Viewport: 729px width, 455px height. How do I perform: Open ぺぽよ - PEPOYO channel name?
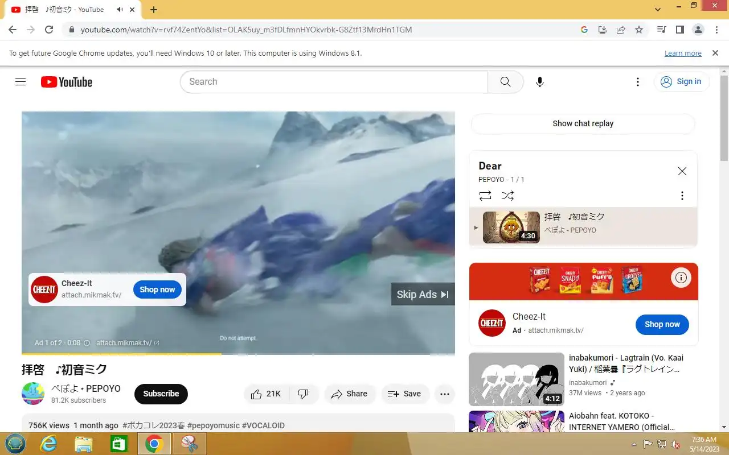(86, 388)
